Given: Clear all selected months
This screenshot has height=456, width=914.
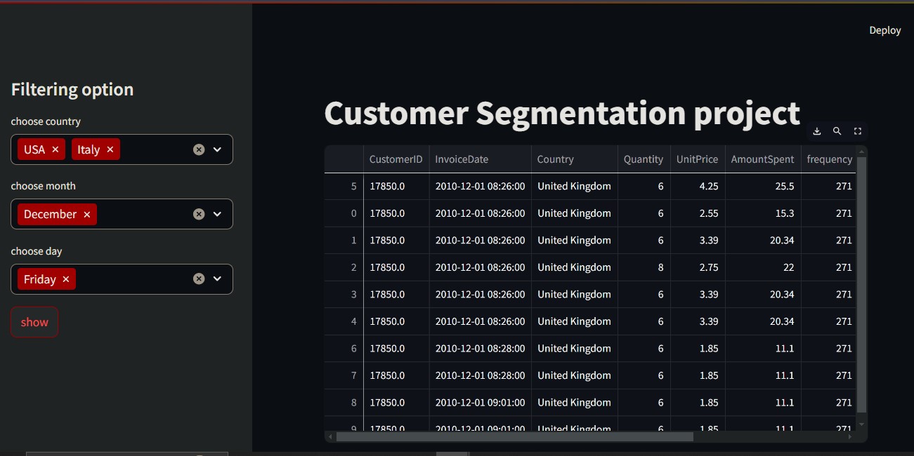Looking at the screenshot, I should coord(199,214).
